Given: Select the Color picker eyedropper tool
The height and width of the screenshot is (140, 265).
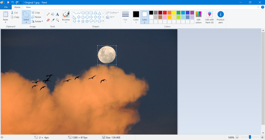Looking at the screenshot, I should [53, 20].
